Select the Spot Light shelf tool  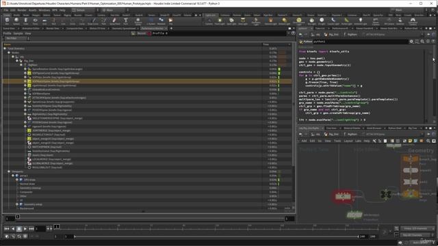click(231, 21)
